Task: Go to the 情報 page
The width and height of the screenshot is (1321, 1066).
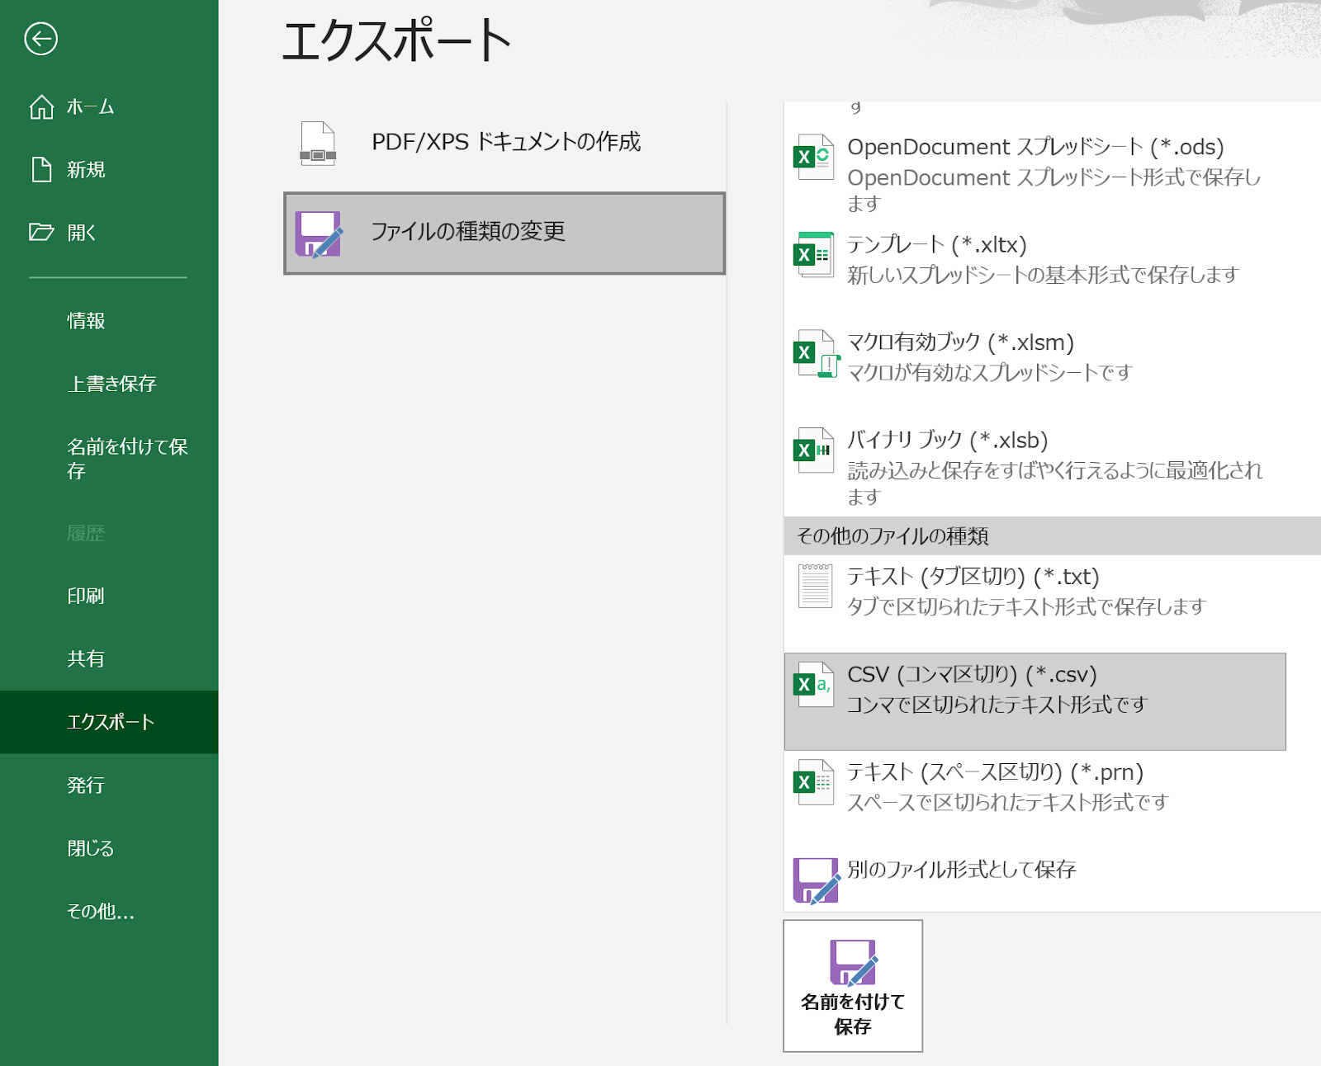Action: click(109, 320)
